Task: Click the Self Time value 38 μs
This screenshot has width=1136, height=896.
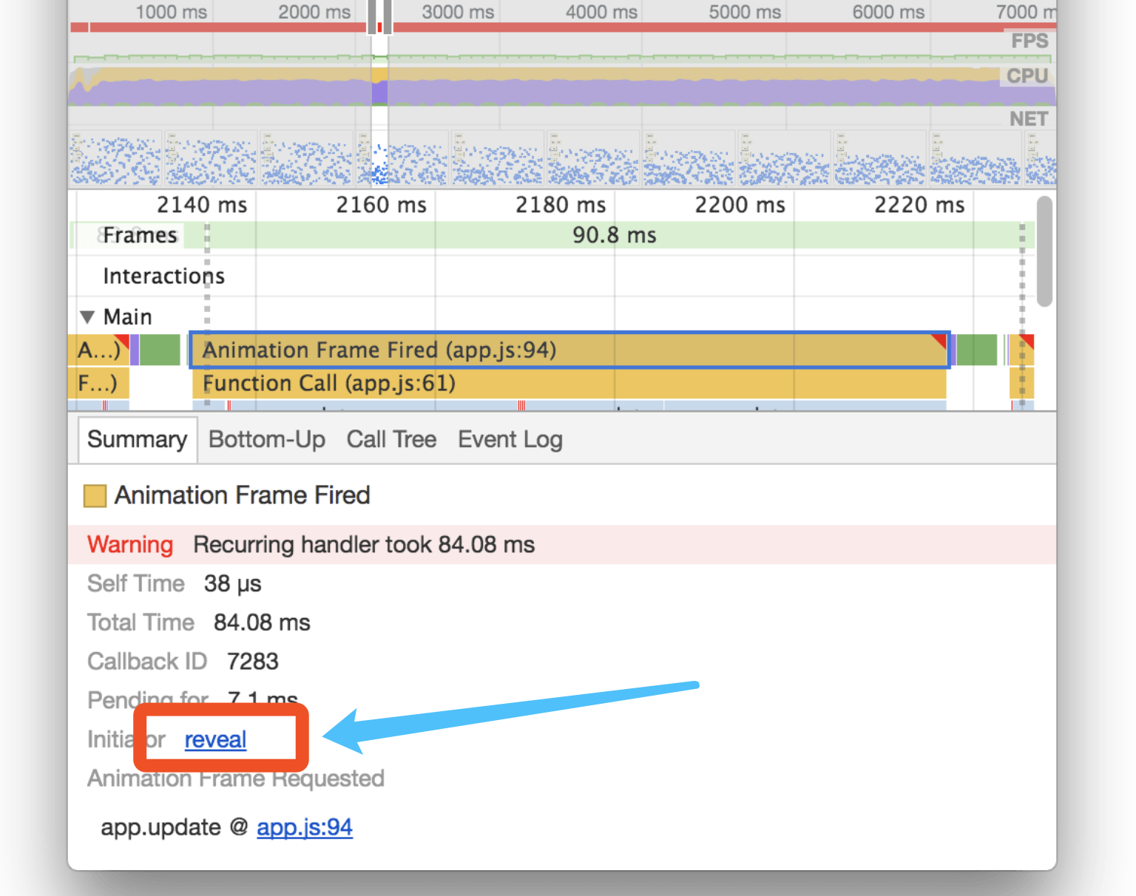Action: pos(233,583)
